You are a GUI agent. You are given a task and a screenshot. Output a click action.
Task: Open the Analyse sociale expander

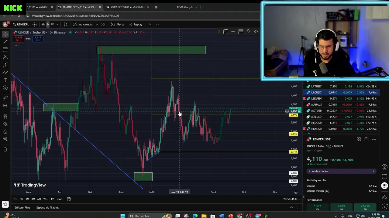pyautogui.click(x=341, y=171)
